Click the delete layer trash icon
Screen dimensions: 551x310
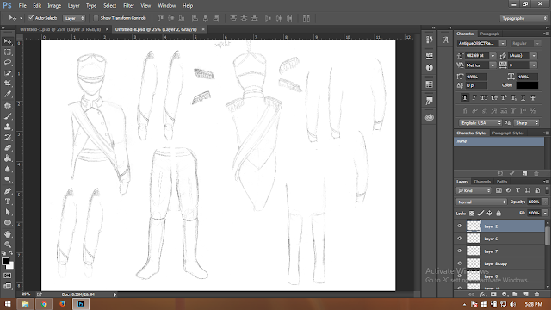point(536,294)
